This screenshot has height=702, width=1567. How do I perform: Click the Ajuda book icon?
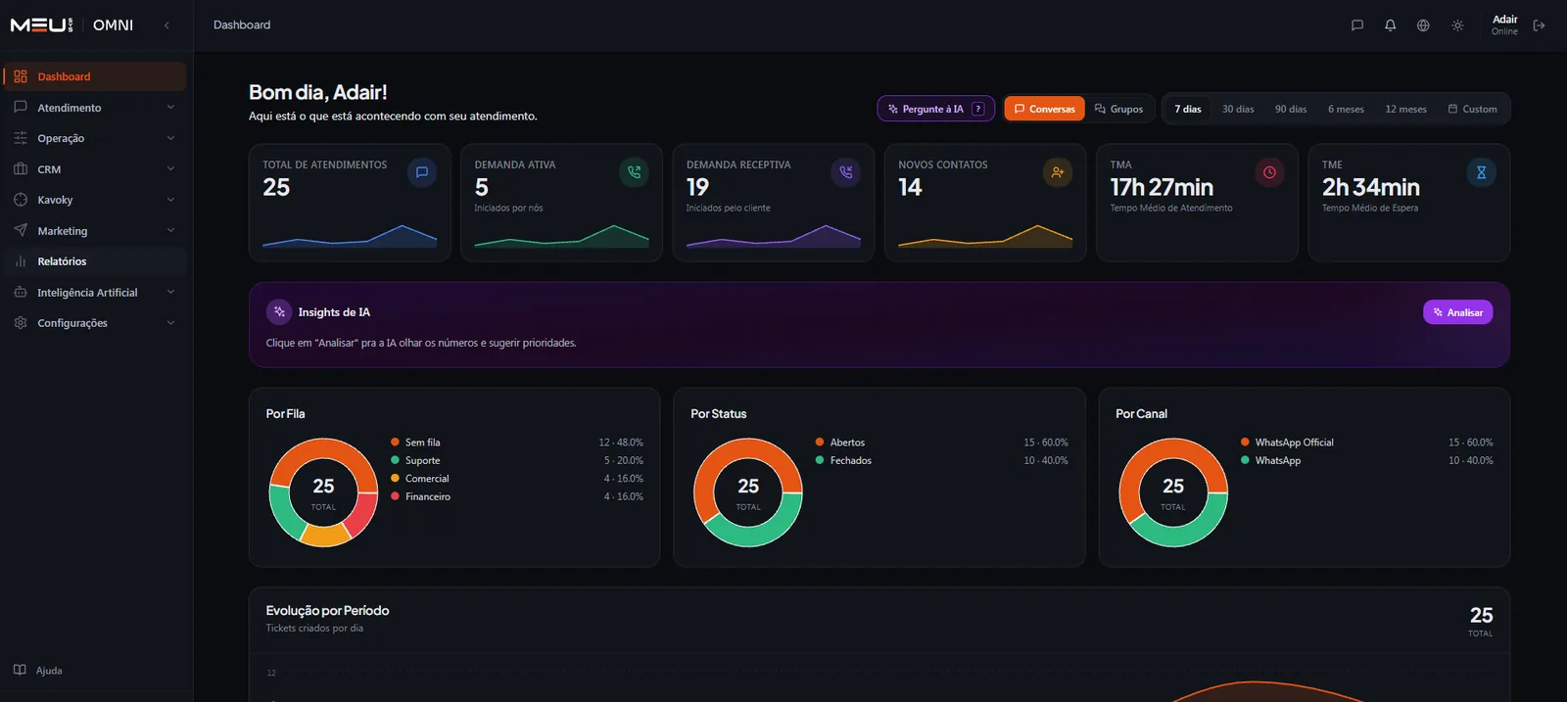point(21,671)
